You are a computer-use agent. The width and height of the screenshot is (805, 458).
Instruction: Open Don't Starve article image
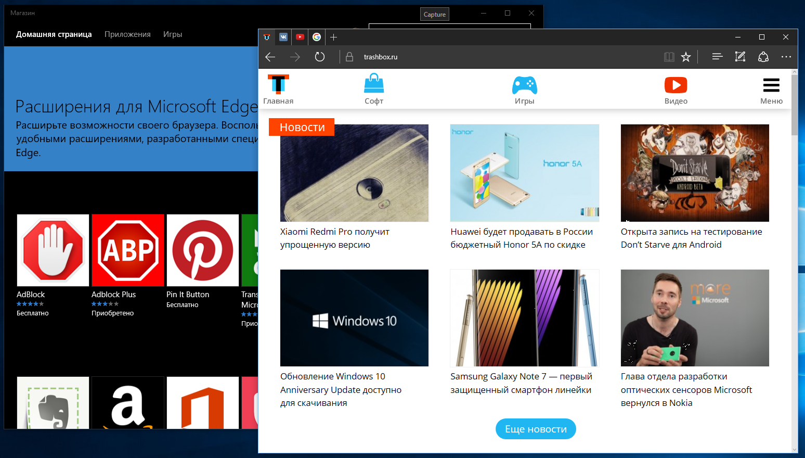pyautogui.click(x=695, y=173)
